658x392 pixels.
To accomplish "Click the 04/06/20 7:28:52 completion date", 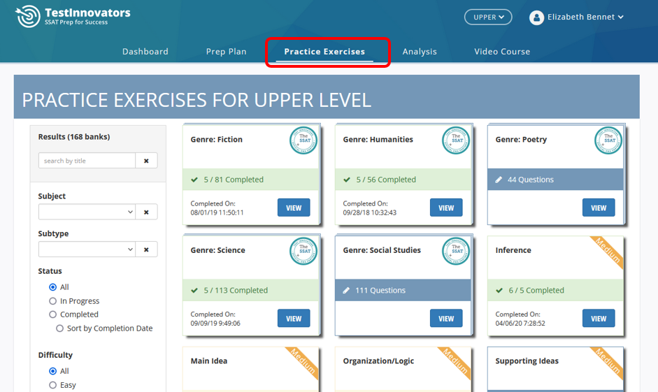I will [x=520, y=324].
